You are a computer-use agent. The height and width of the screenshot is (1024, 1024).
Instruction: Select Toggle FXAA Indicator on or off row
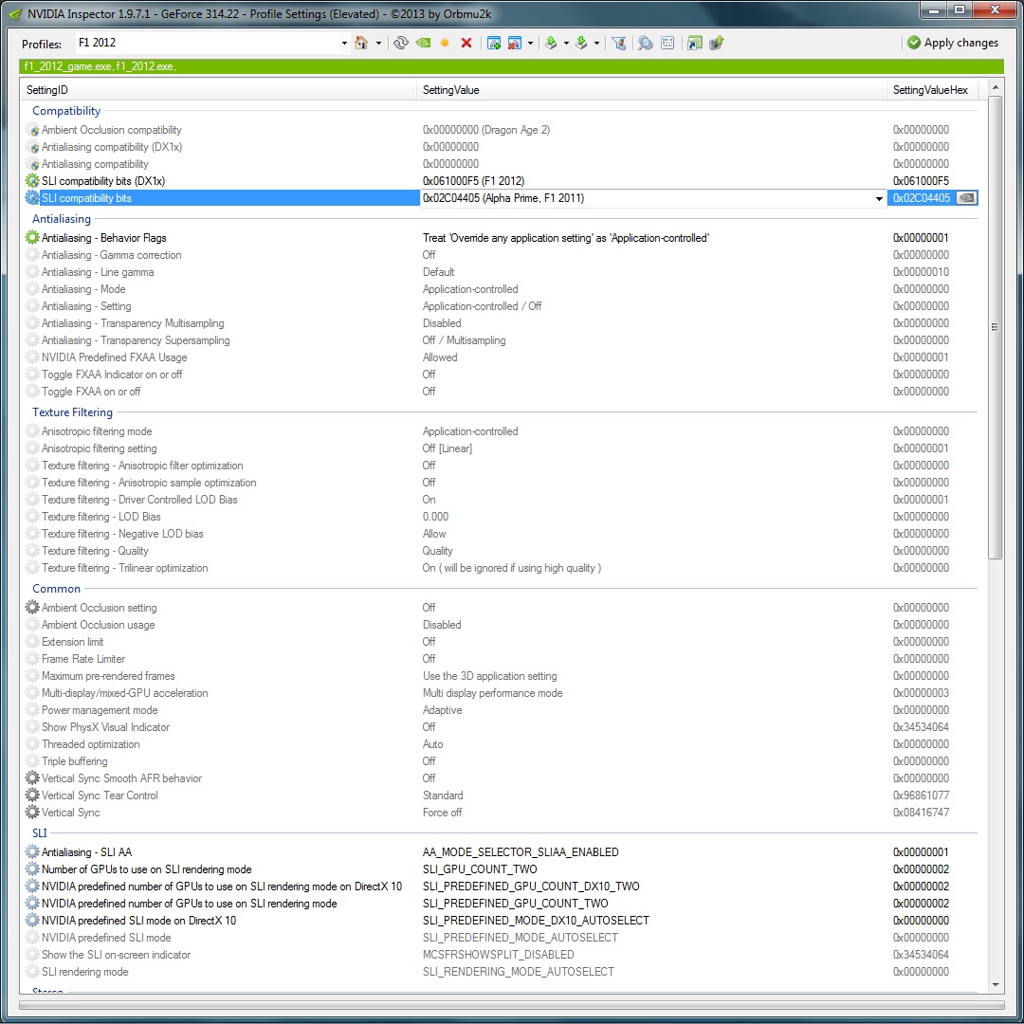tap(501, 375)
